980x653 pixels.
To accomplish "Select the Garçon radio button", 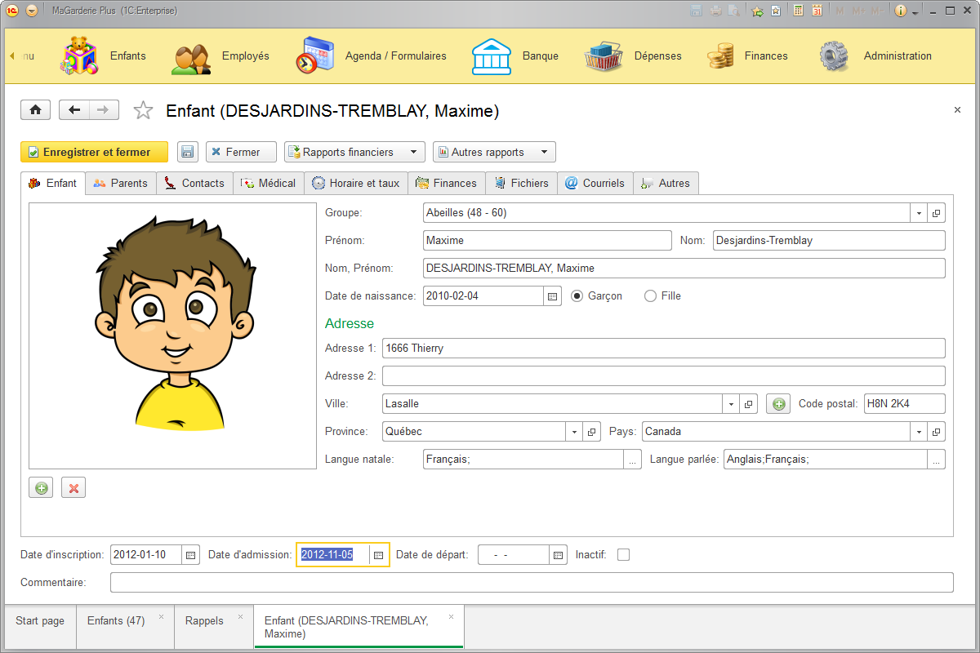I will pos(577,295).
